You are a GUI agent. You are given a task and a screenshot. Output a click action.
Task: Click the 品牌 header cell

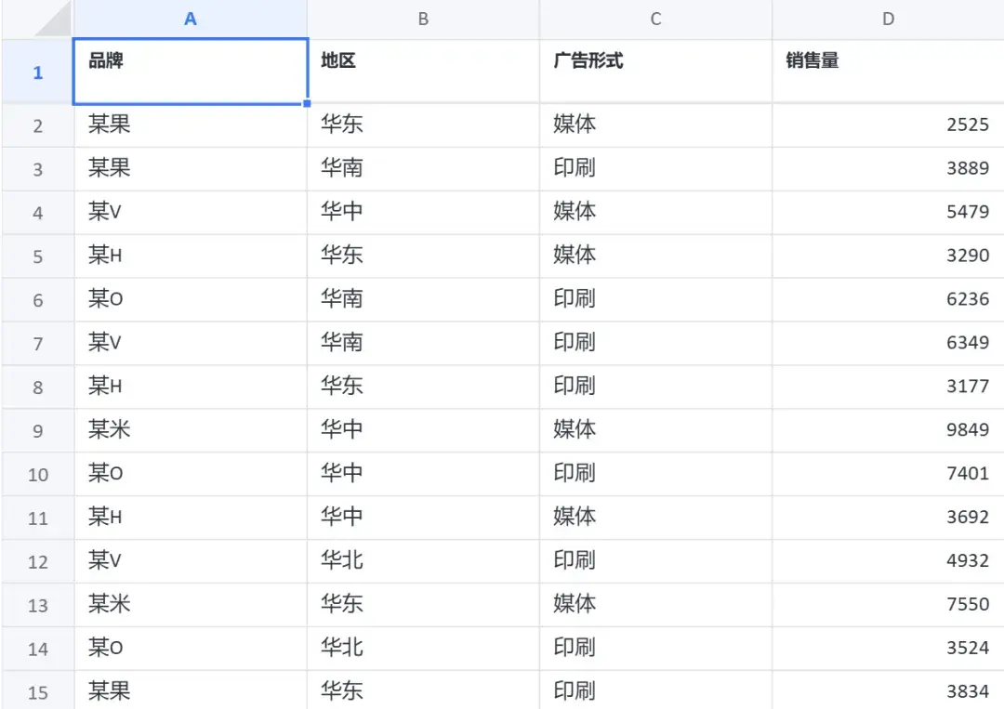pyautogui.click(x=191, y=72)
